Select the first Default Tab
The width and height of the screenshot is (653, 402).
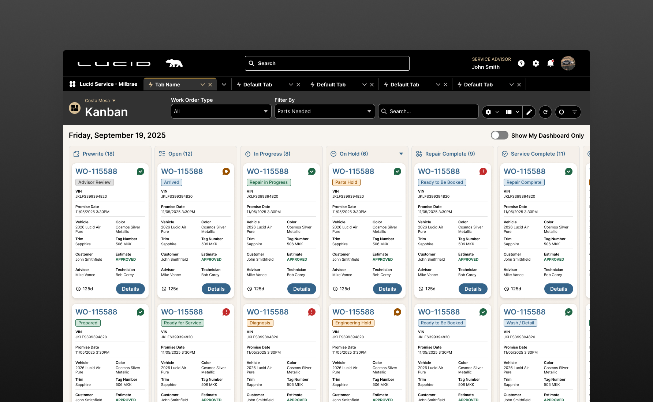pos(258,85)
